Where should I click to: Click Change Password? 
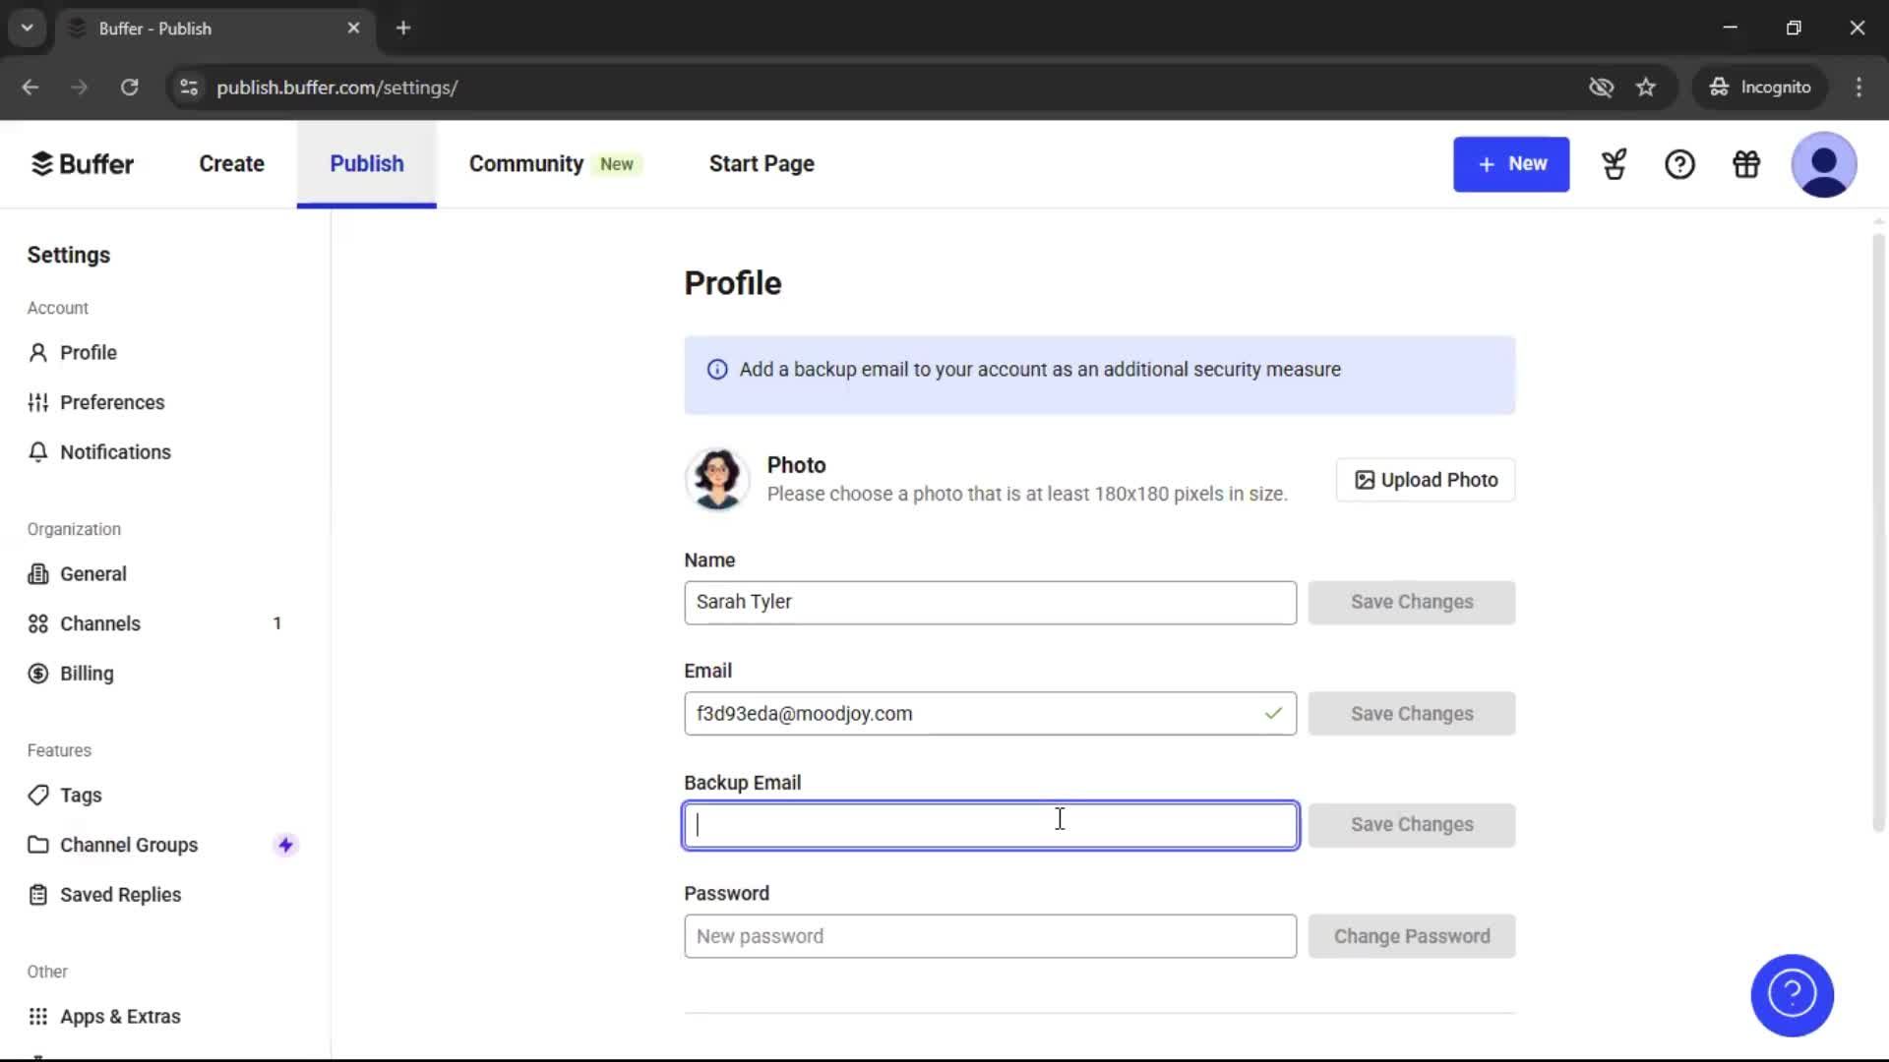pos(1412,936)
